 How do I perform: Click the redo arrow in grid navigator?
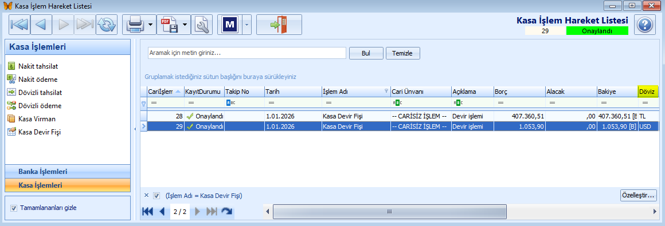[x=227, y=212]
